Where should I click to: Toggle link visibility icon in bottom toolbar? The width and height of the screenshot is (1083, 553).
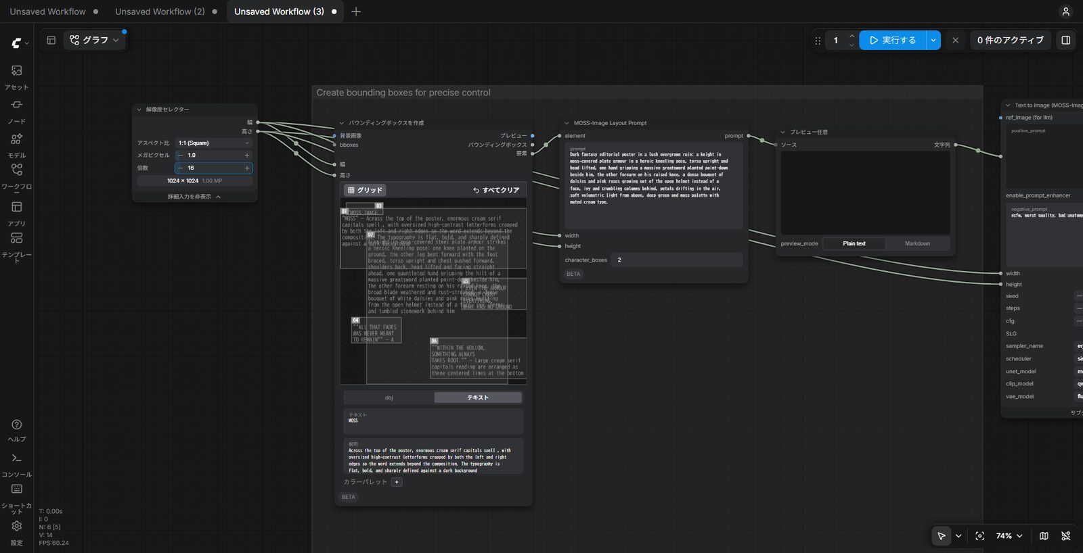pyautogui.click(x=1065, y=535)
